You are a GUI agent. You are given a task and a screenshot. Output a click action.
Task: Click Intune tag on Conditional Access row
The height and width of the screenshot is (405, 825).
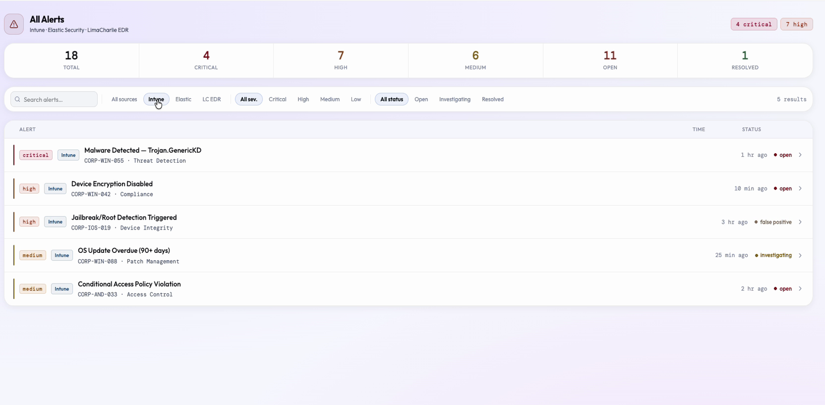[62, 288]
